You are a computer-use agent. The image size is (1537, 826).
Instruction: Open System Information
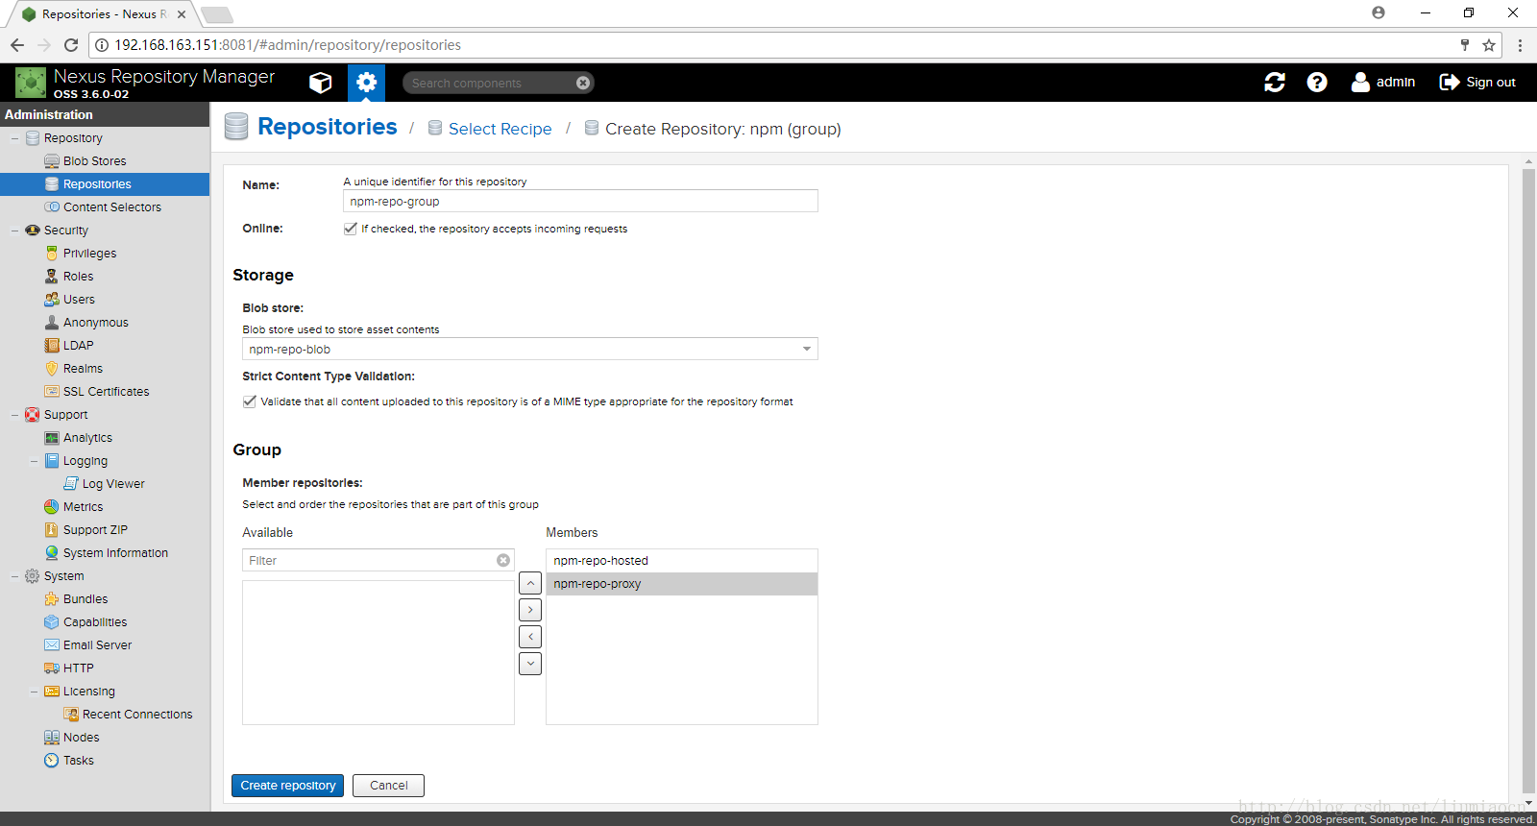115,553
